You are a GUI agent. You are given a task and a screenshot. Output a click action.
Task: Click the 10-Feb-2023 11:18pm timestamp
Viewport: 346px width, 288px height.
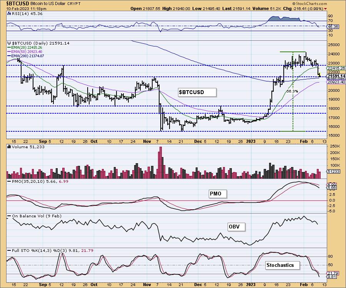click(x=26, y=8)
